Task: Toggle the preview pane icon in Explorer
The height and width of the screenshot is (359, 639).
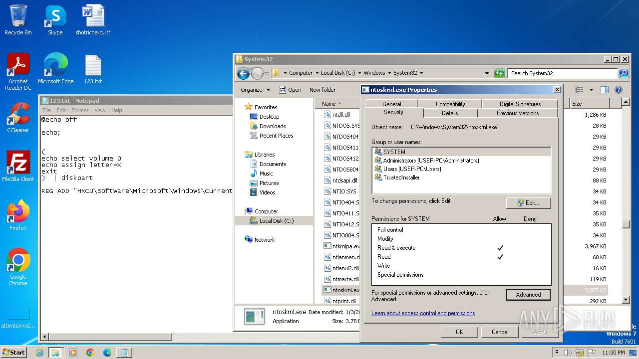Action: (604, 90)
